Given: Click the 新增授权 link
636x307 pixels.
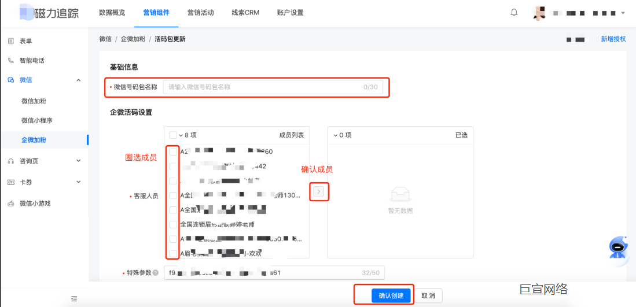Looking at the screenshot, I should tap(613, 39).
